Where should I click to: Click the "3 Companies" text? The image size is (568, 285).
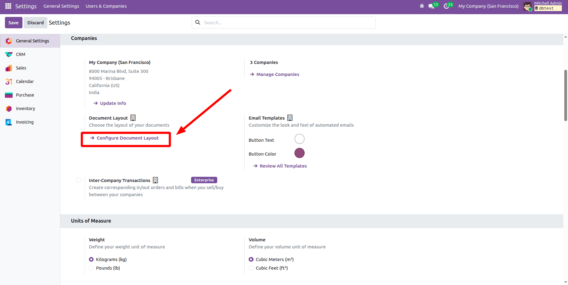(x=264, y=62)
